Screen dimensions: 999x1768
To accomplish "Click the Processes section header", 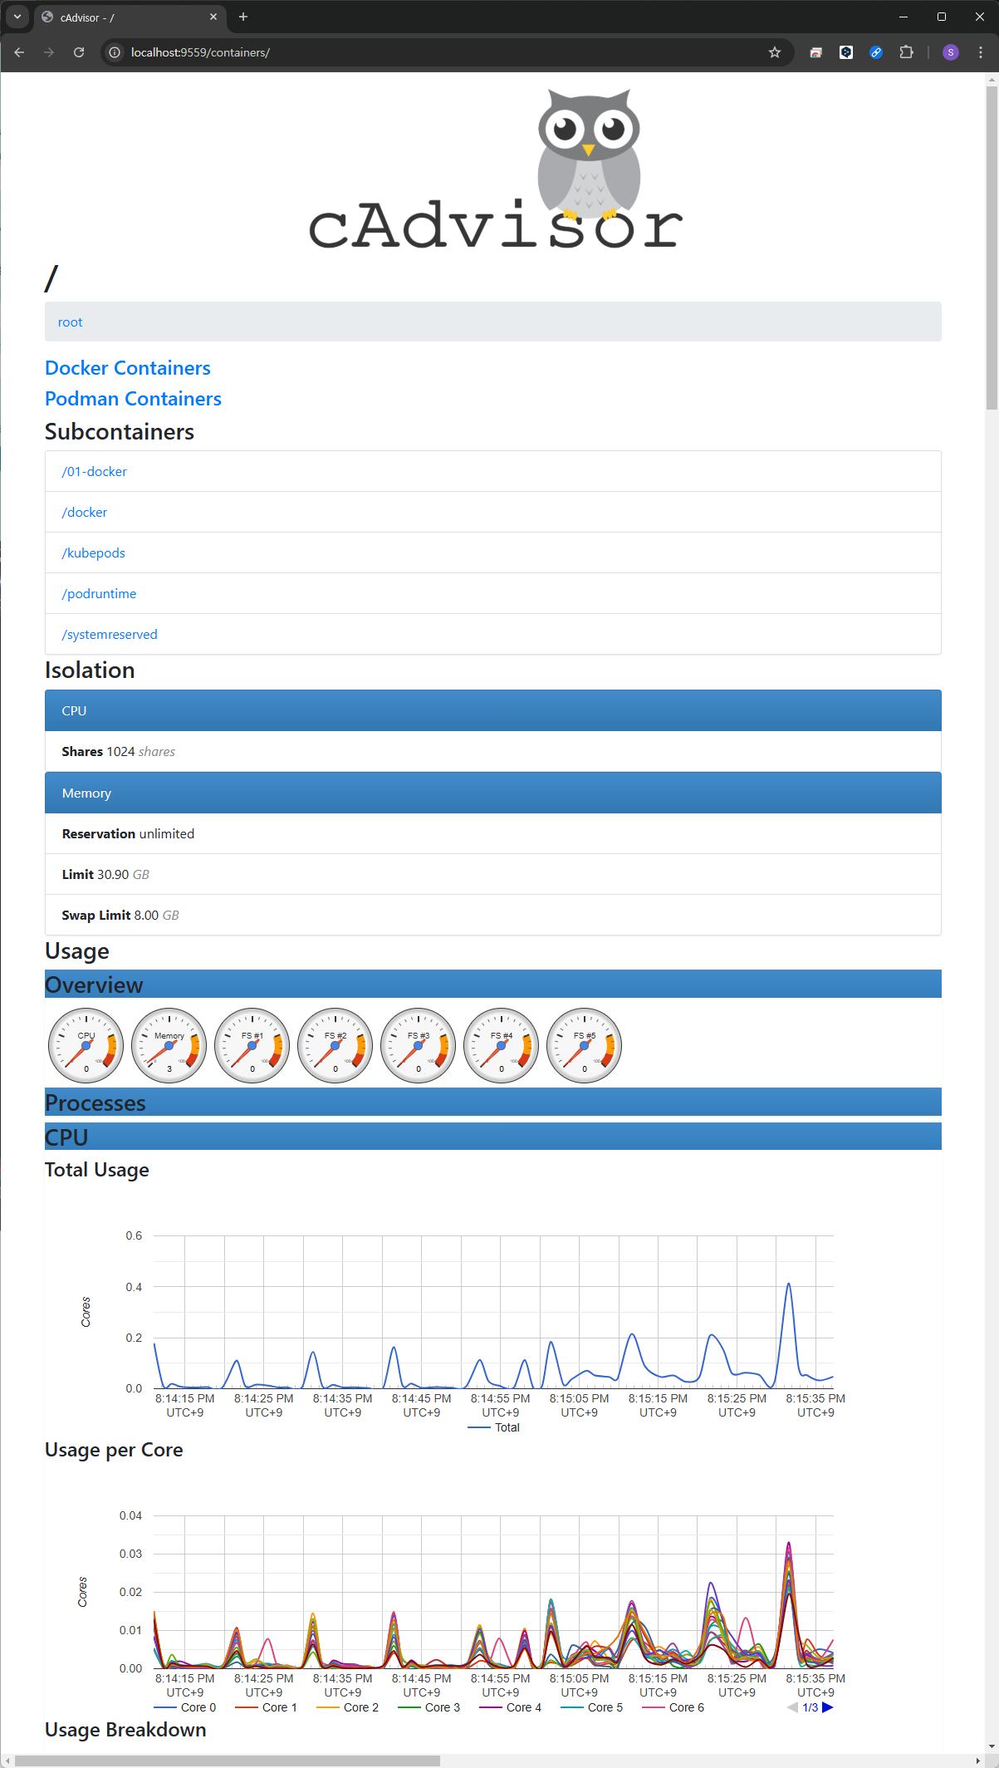I will coord(493,1103).
